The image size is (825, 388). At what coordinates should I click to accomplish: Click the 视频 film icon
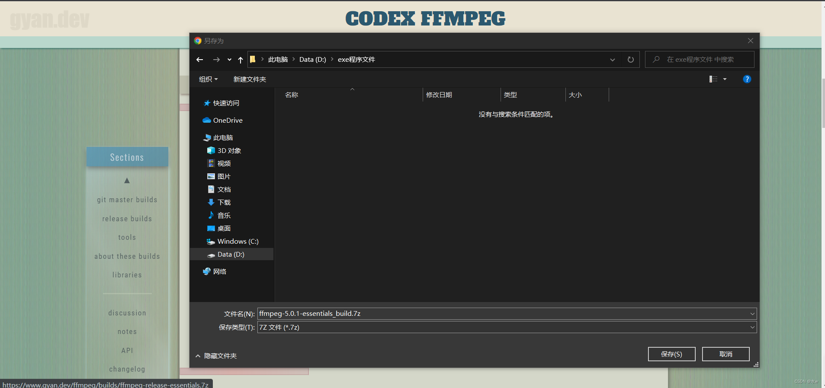(211, 163)
